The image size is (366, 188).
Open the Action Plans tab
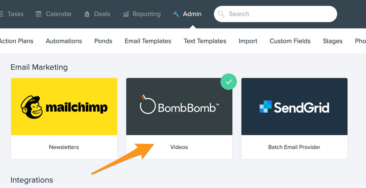(16, 41)
